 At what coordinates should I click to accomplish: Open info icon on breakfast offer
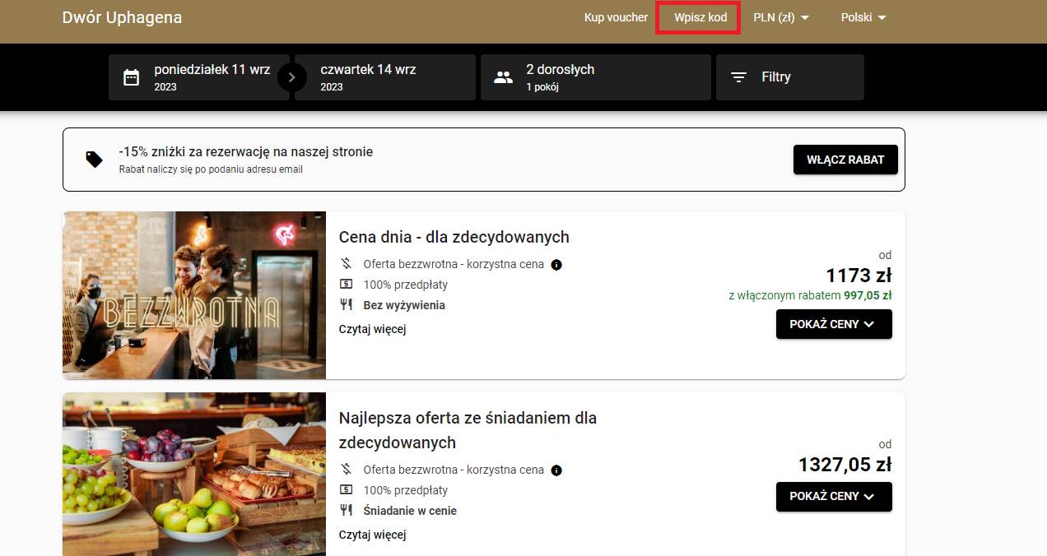556,470
